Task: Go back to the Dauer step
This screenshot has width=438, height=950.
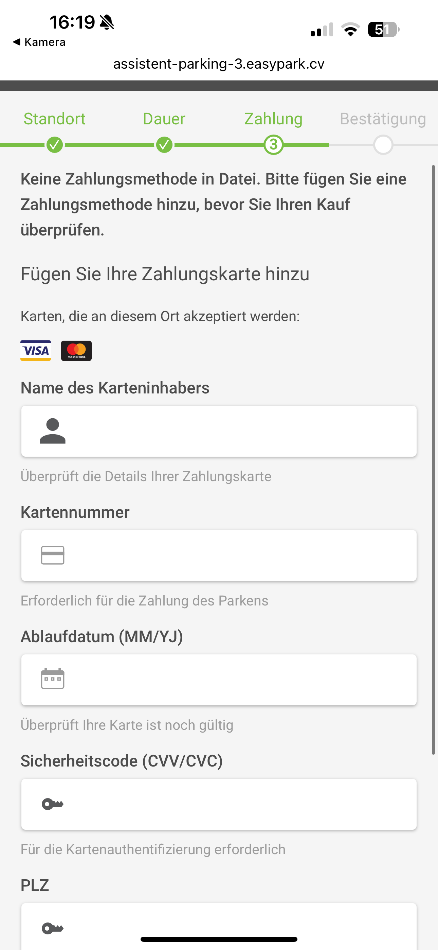Action: pos(164,119)
